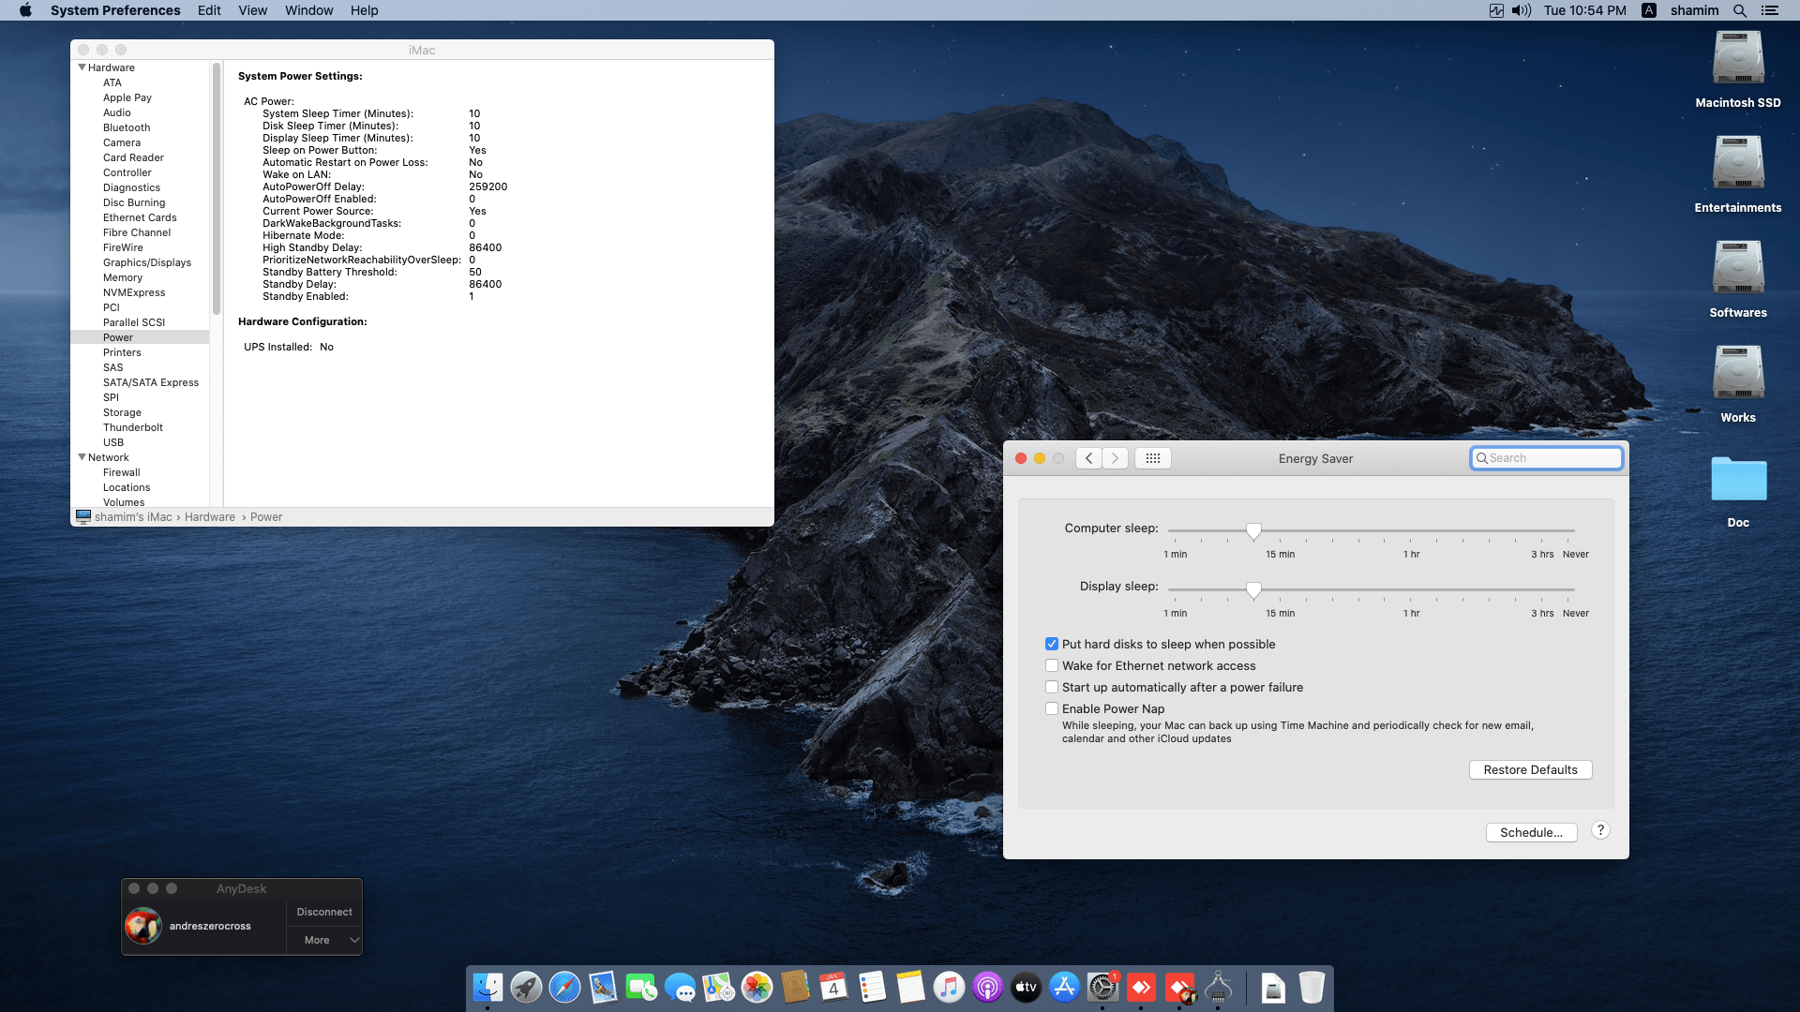Open the View menu in menu bar
Screen dimensions: 1800x1012
252,10
